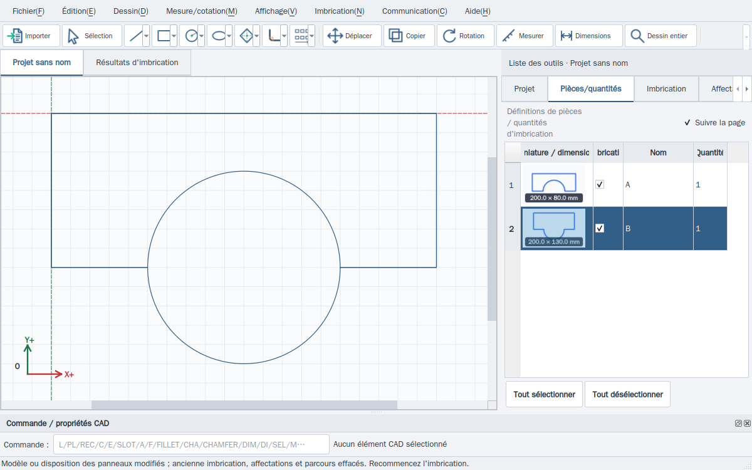Open the Fichier menu
Screen dimensions: 752x470
pyautogui.click(x=28, y=11)
